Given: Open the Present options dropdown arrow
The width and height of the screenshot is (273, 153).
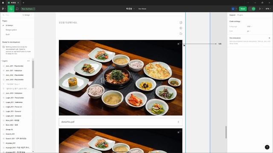Looking at the screenshot, I should [x=262, y=8].
